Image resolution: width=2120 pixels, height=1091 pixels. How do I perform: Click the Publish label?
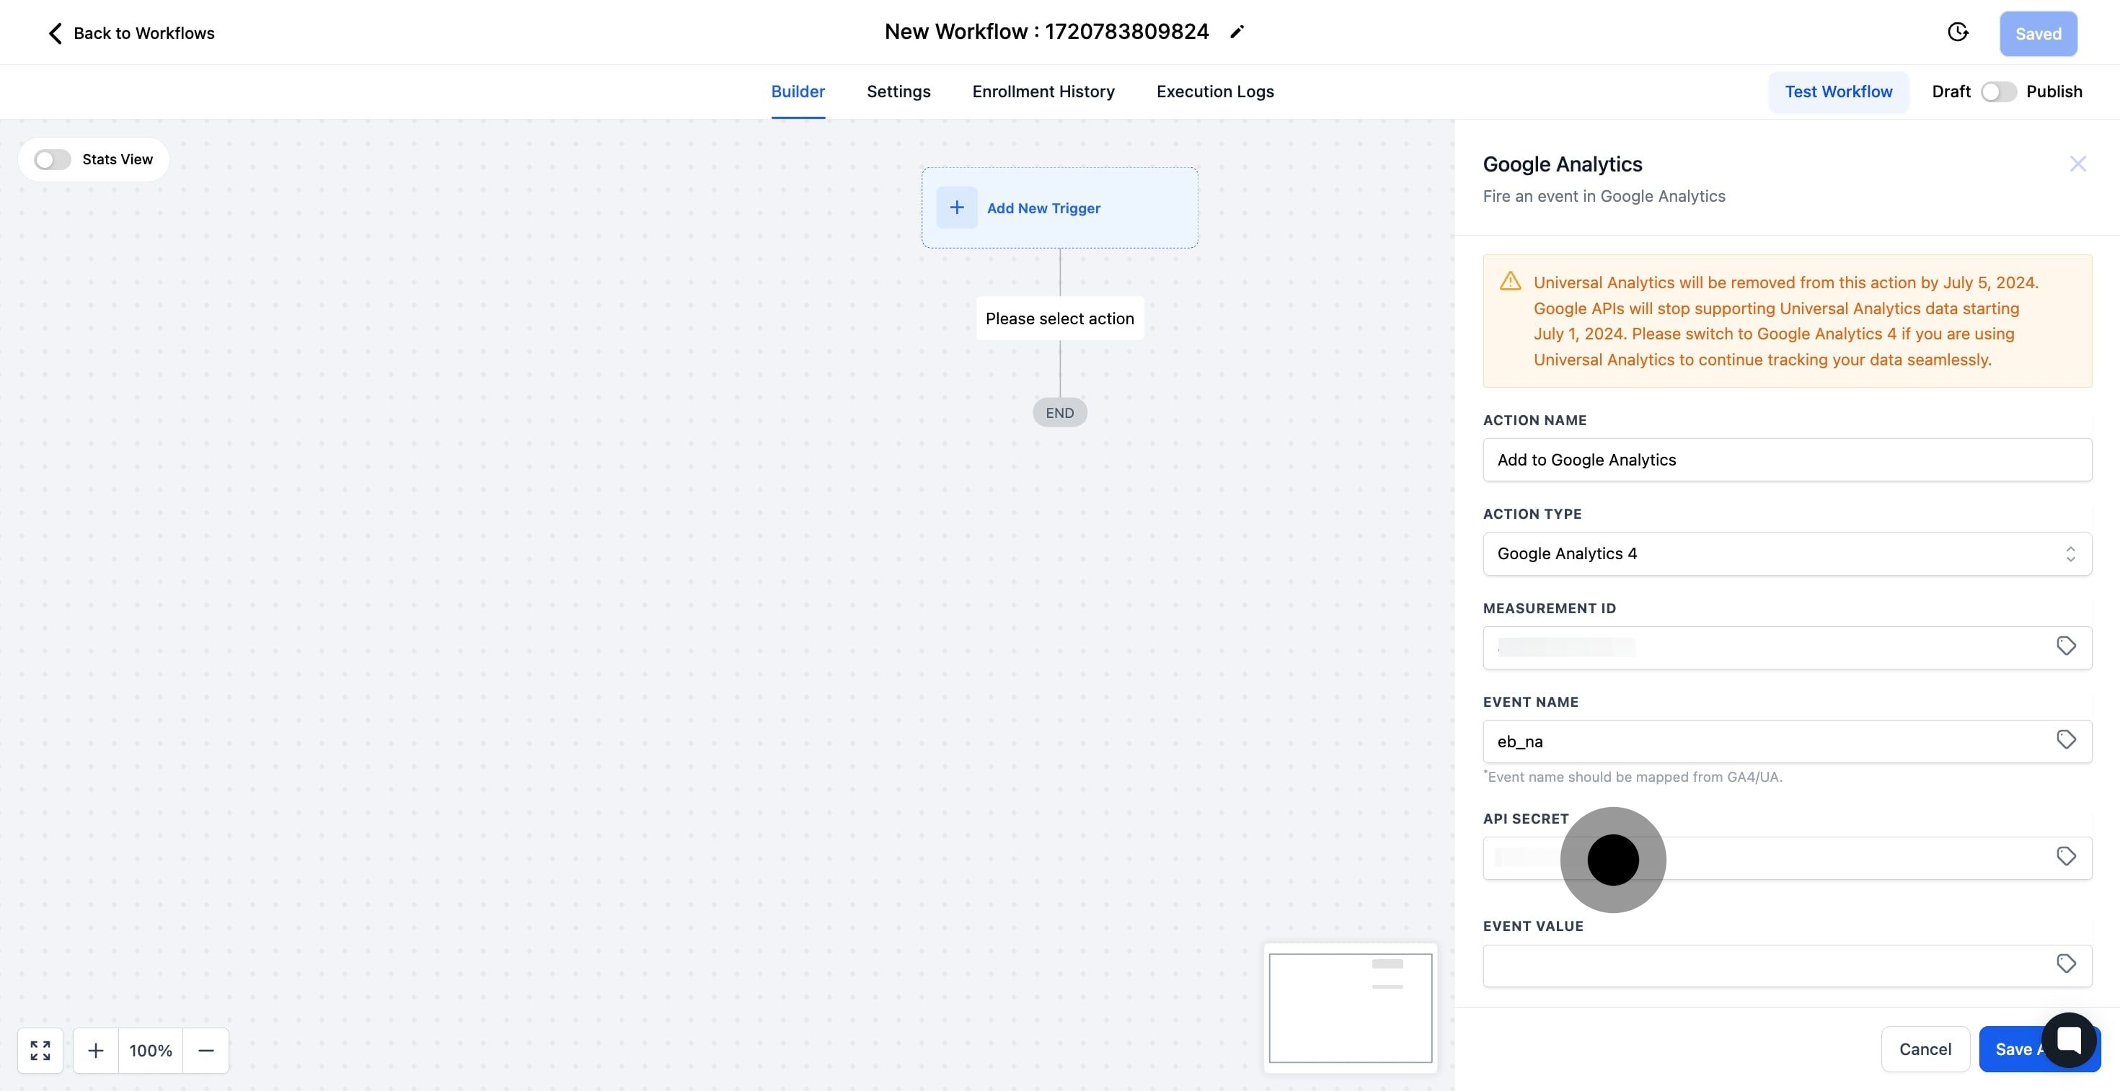tap(2054, 92)
